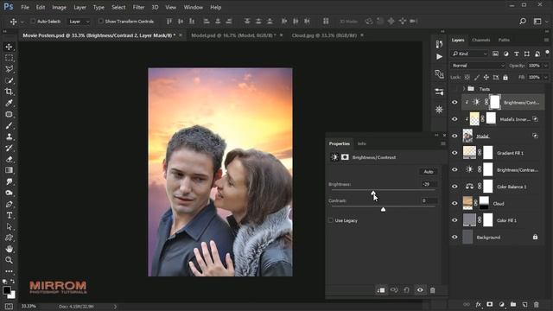Click the Auto button in Properties
This screenshot has height=311, width=553.
click(x=429, y=172)
